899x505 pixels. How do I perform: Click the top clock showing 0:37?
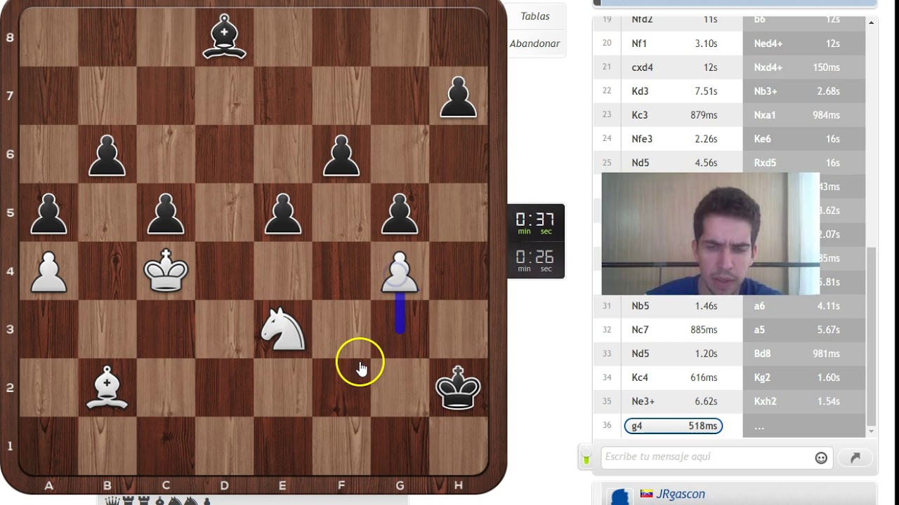535,223
